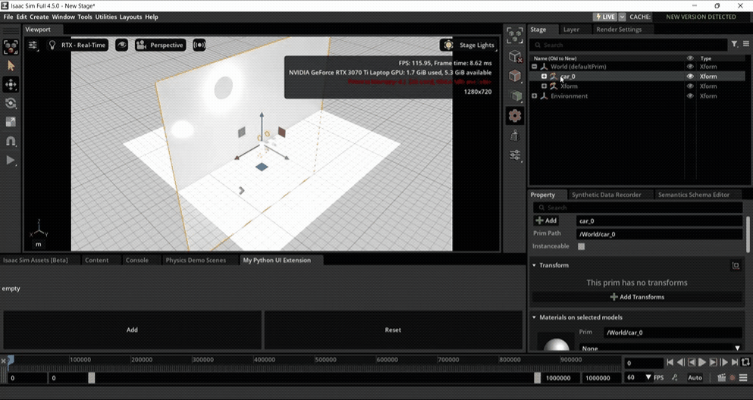Choose the Rotate tool in left toolbar

coord(11,103)
